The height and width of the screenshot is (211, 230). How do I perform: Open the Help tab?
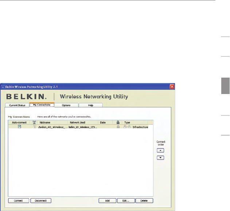91,105
